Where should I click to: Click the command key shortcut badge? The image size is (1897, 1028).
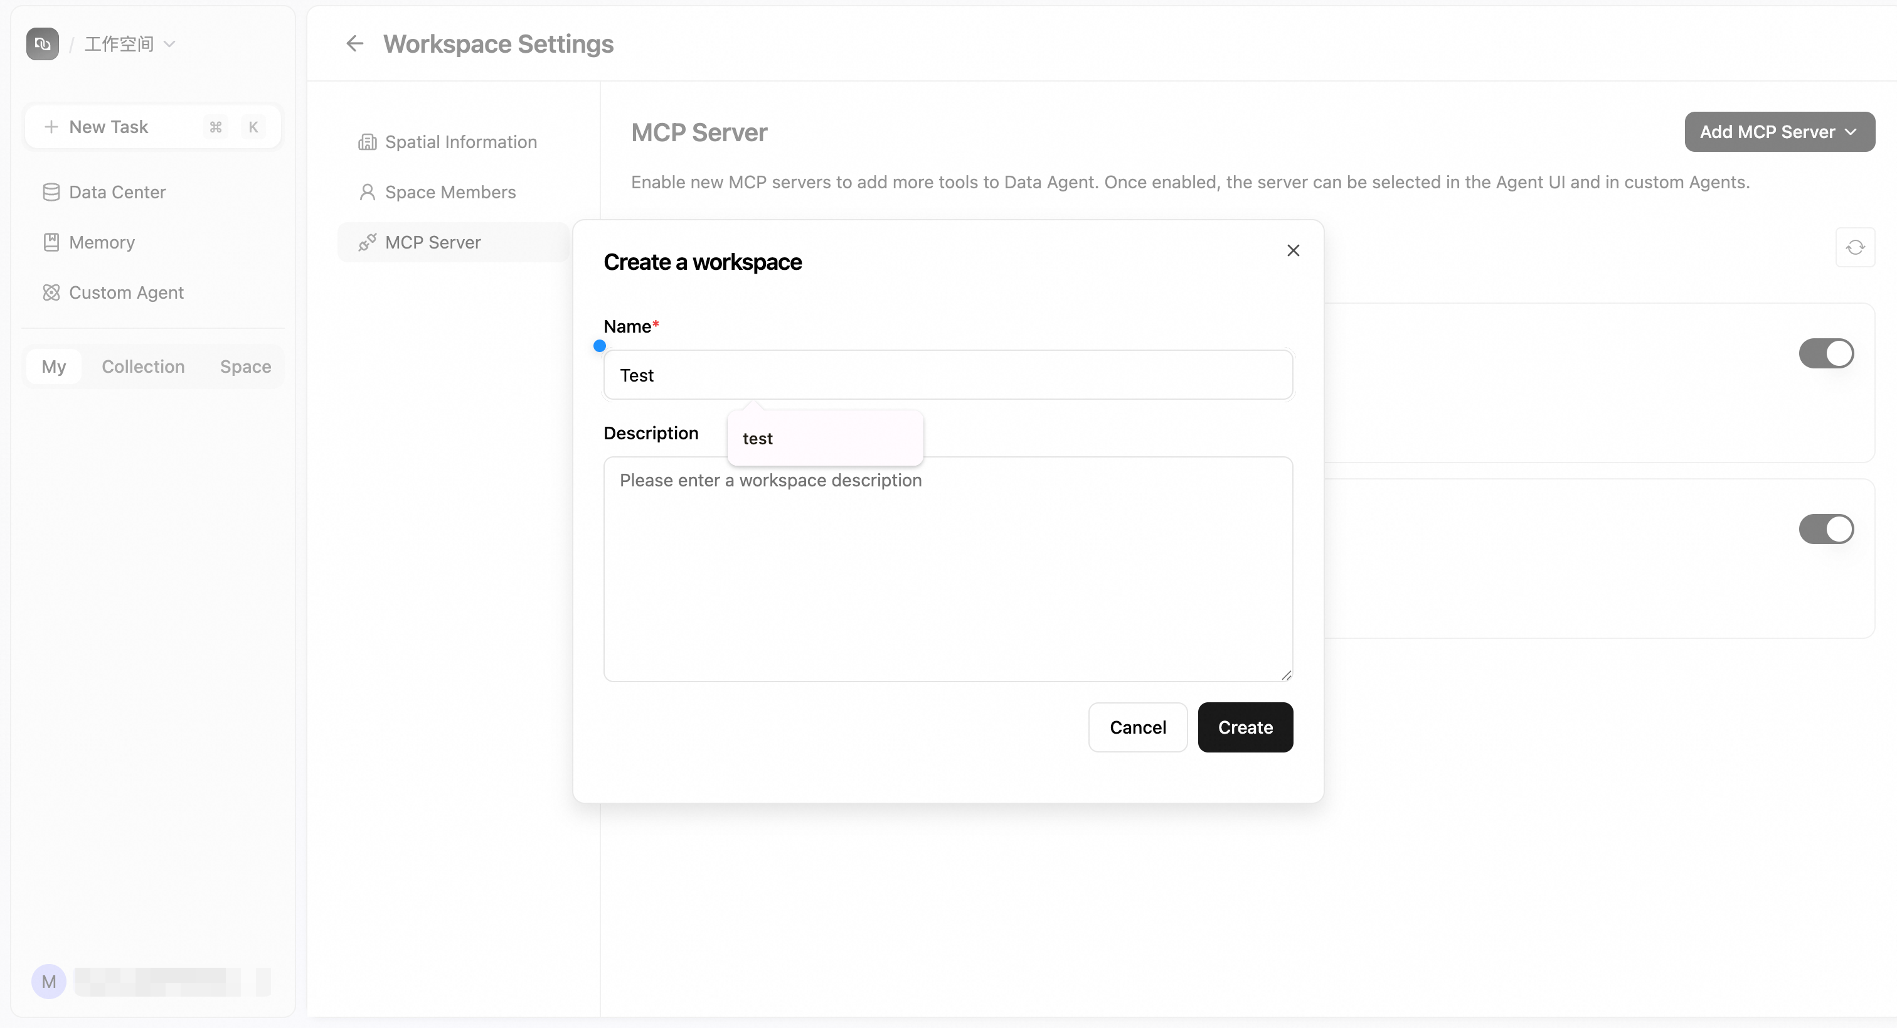click(x=215, y=127)
